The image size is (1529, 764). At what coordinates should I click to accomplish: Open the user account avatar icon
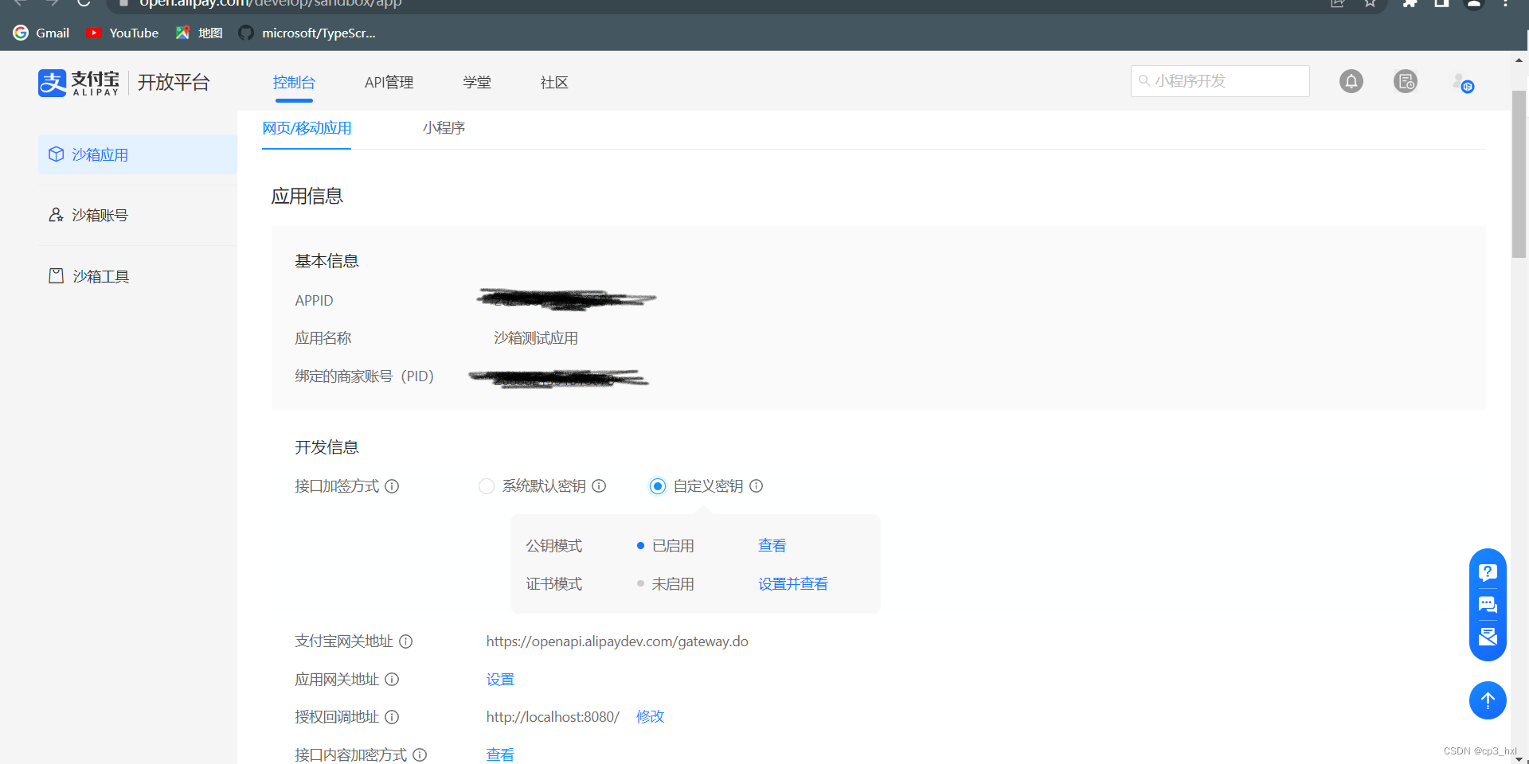click(1463, 82)
